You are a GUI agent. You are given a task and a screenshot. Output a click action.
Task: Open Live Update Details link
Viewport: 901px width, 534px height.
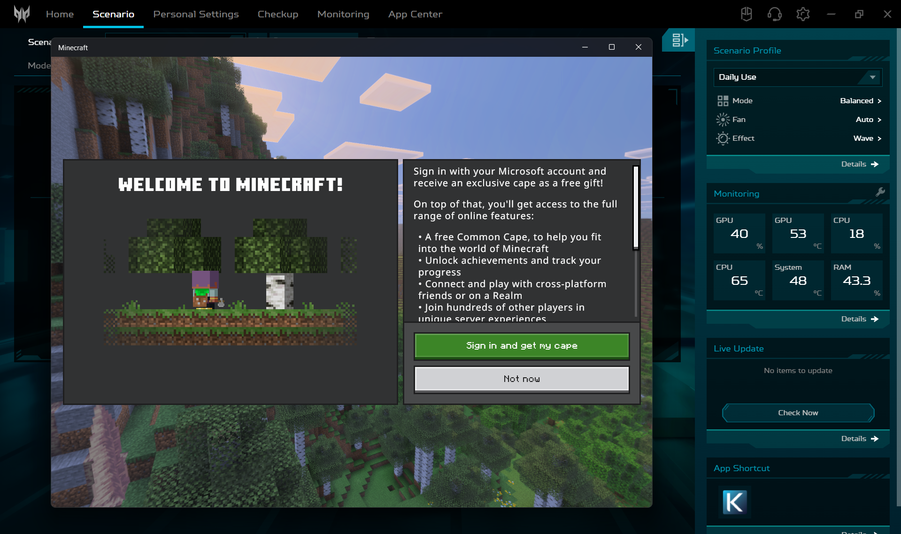pyautogui.click(x=860, y=439)
